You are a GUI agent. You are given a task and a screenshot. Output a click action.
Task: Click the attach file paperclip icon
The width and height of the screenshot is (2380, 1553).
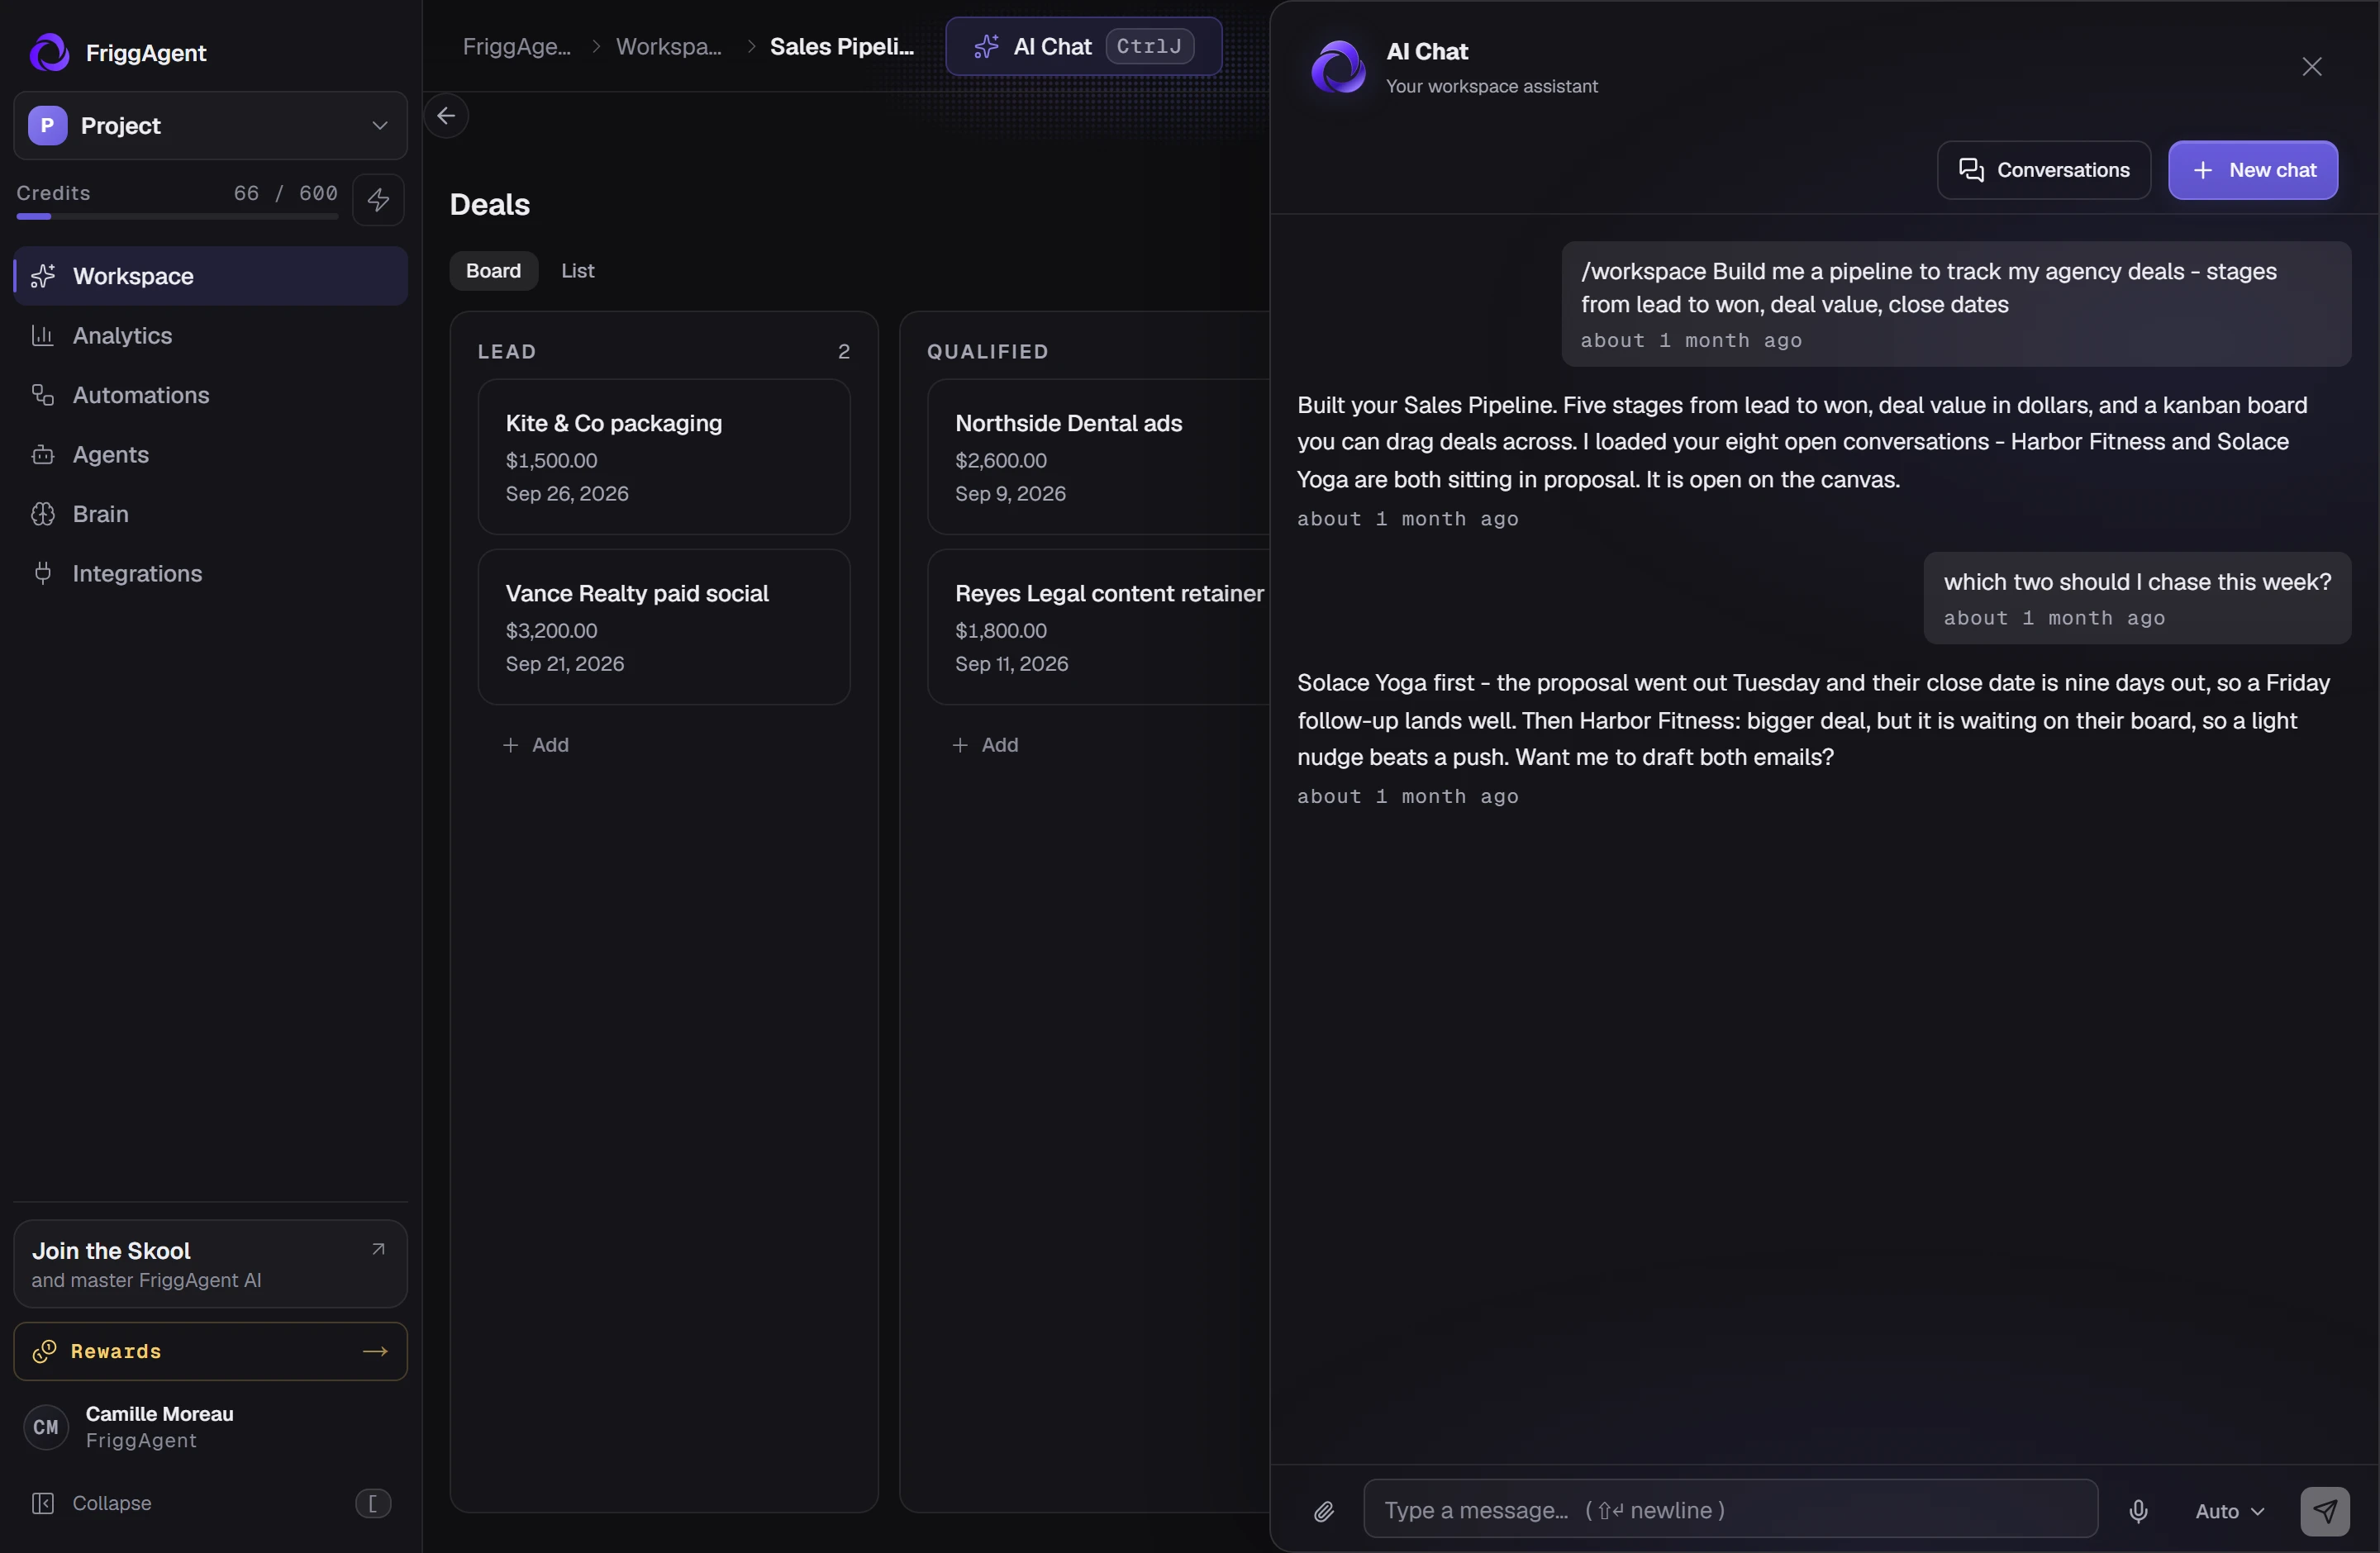pyautogui.click(x=1323, y=1511)
